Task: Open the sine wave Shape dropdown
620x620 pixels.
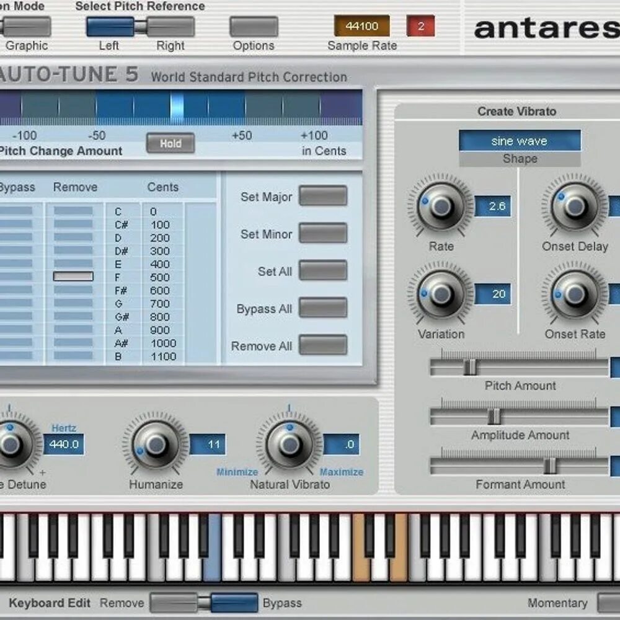Action: click(520, 141)
